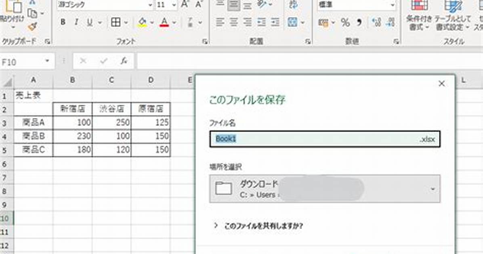Open underline style dropdown arrow
The image size is (483, 254).
click(100, 23)
